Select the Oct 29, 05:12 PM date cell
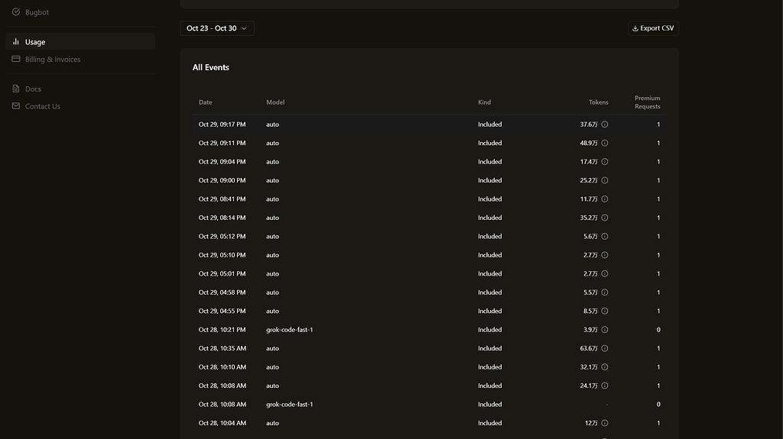The height and width of the screenshot is (439, 783). tap(222, 236)
